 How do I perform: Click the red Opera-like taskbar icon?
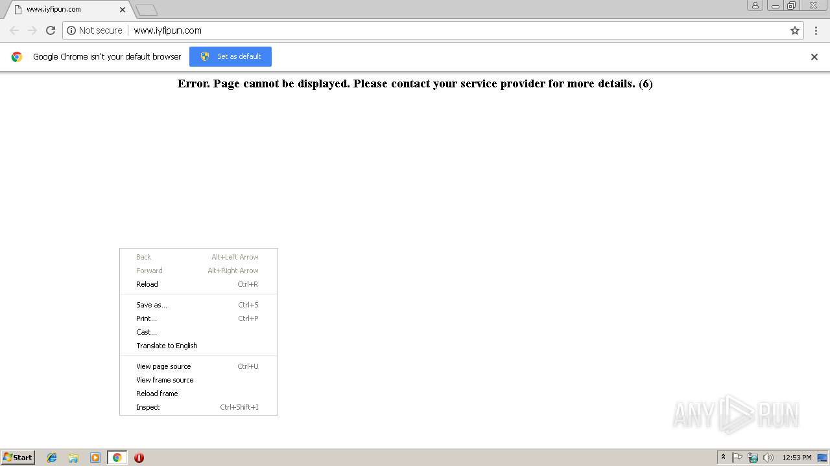click(139, 458)
